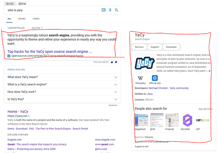The image size is (220, 153).
Task: Open the Michael Christen developer link
Action: pyautogui.click(x=158, y=88)
